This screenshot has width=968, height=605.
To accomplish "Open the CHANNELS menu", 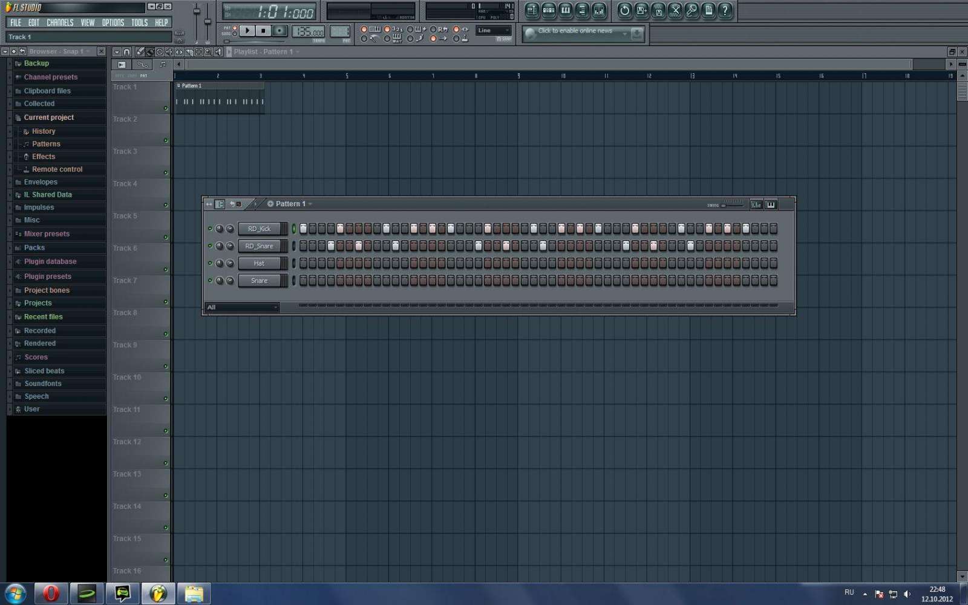I will (x=60, y=22).
